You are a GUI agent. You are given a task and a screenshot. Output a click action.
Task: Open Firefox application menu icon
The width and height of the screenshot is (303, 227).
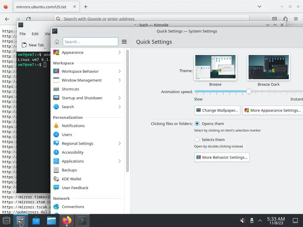pos(296,19)
